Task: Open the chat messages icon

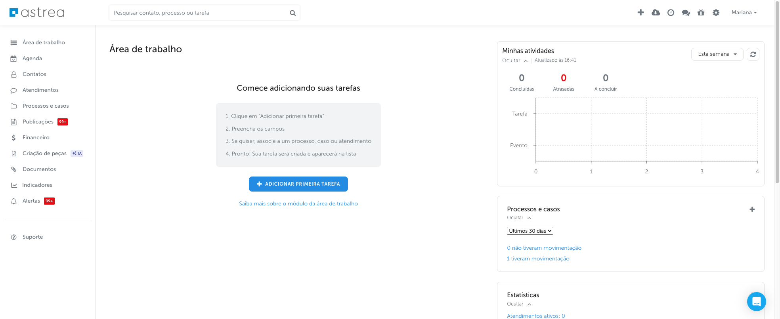Action: (686, 13)
